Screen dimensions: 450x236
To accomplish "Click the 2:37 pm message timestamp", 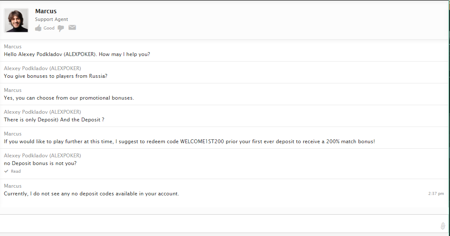I will pos(436,194).
